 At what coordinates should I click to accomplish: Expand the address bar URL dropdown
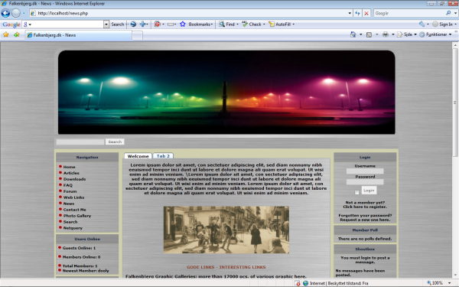350,13
